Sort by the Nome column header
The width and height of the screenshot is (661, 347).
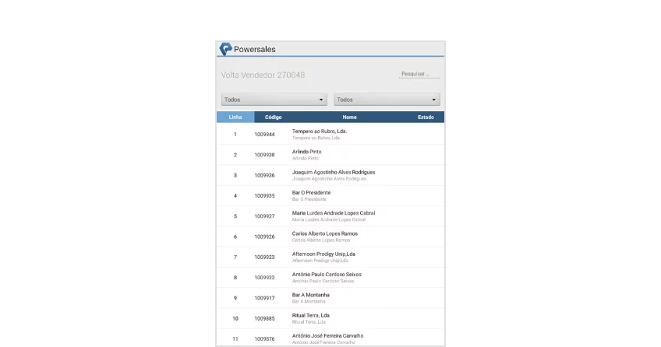[x=349, y=117]
